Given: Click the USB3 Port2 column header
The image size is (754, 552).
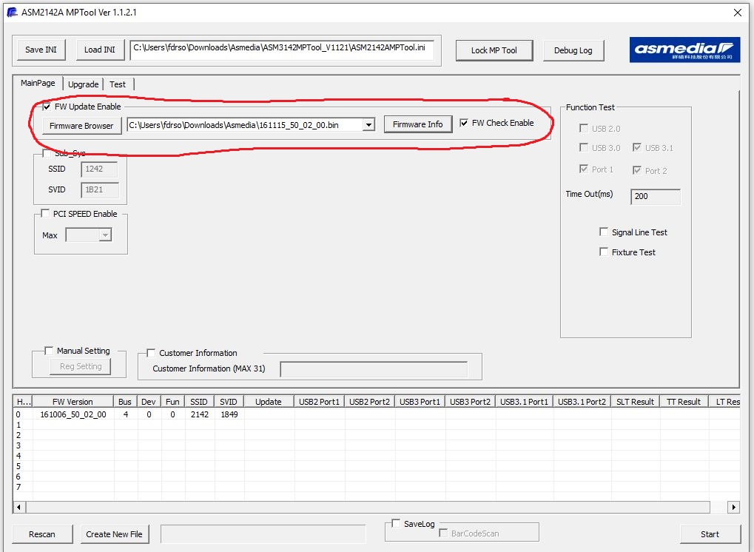Looking at the screenshot, I should (x=471, y=402).
